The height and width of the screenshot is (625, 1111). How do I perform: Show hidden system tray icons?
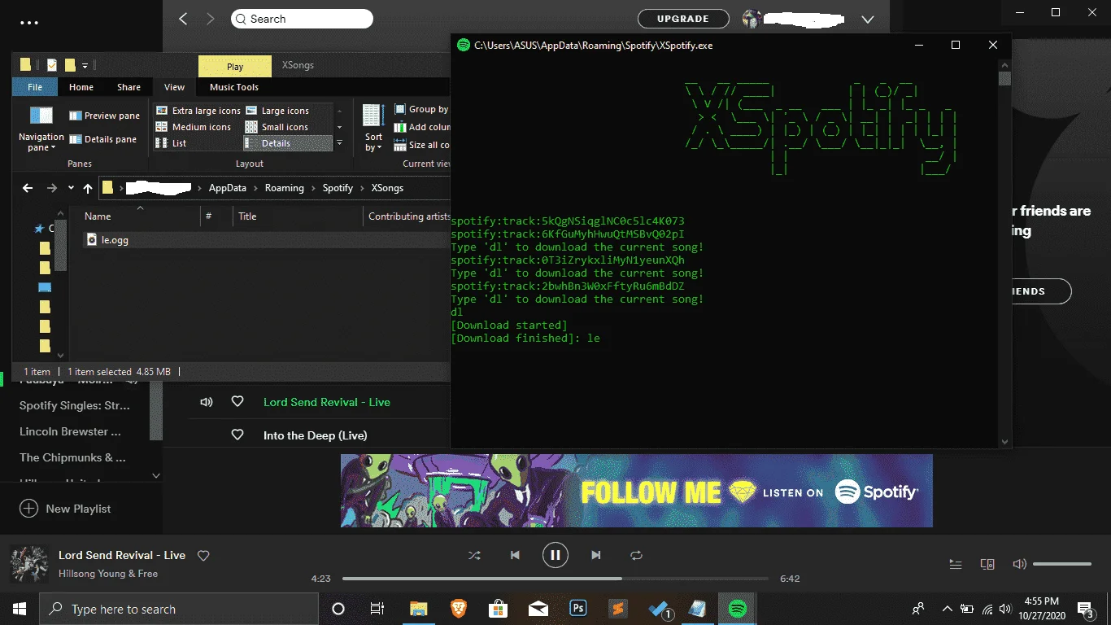947,609
